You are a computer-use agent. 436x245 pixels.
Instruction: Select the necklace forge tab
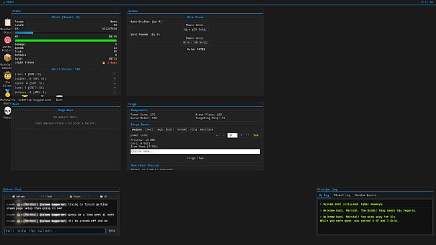tap(206, 130)
